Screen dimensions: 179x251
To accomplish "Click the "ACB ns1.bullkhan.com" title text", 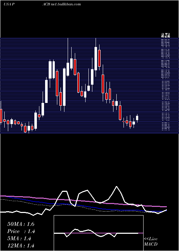I will point(62,4).
